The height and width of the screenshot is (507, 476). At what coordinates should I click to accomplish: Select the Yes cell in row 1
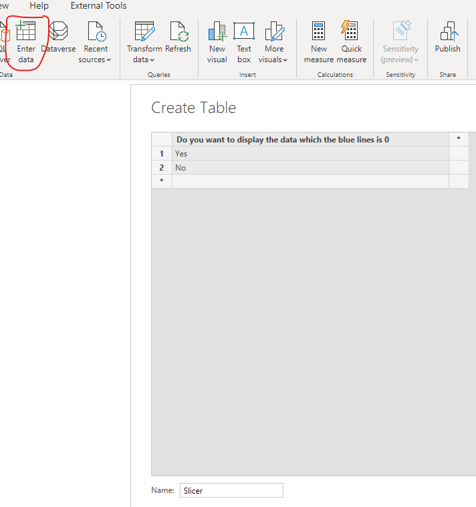click(x=311, y=154)
